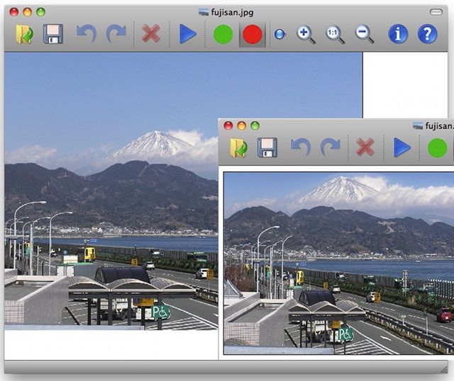Open help with the question mark icon
Viewport: 454px width, 381px height.
[x=427, y=34]
